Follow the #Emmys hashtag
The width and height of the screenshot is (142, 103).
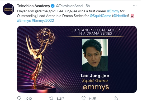tap(24, 21)
